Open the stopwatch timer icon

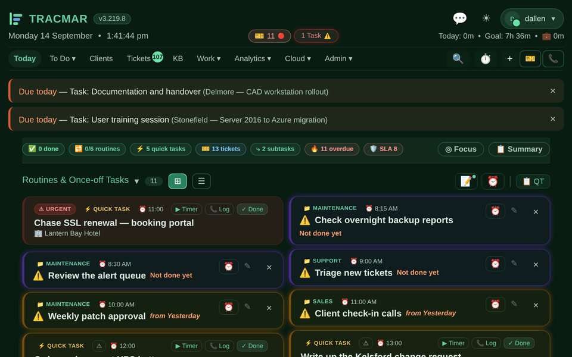[x=485, y=59]
